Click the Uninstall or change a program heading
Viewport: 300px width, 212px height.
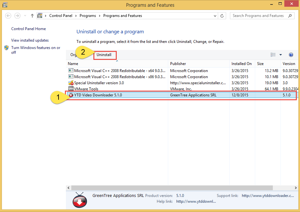(x=110, y=32)
